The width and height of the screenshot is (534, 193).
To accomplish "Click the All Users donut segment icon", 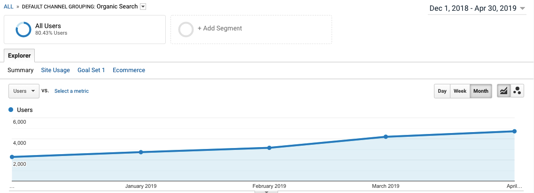I will (23, 30).
